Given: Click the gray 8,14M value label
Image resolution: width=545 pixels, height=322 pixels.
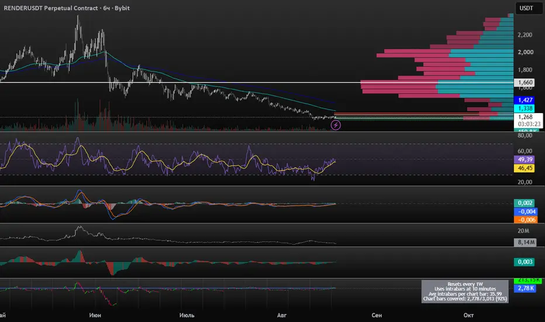Looking at the screenshot, I should coord(525,242).
